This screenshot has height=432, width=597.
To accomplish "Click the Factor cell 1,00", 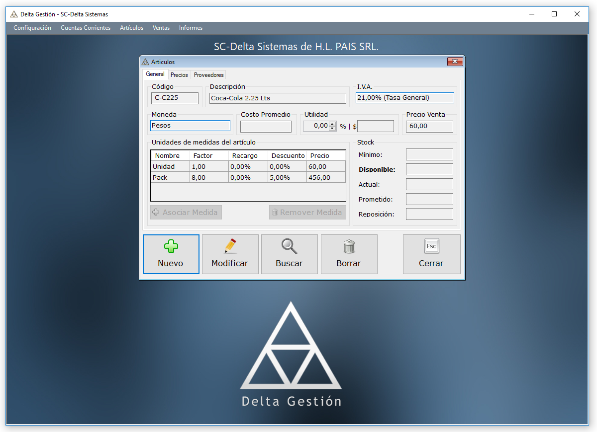I will coord(209,166).
